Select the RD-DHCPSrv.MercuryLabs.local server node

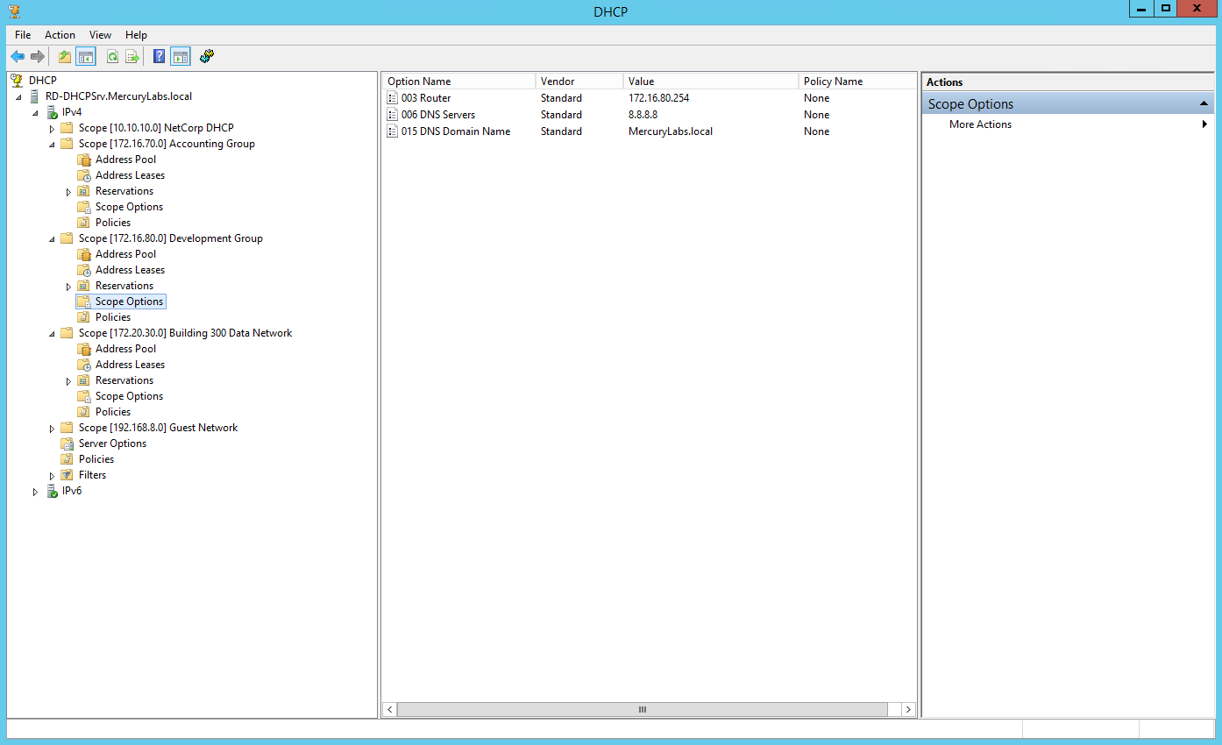(x=118, y=96)
